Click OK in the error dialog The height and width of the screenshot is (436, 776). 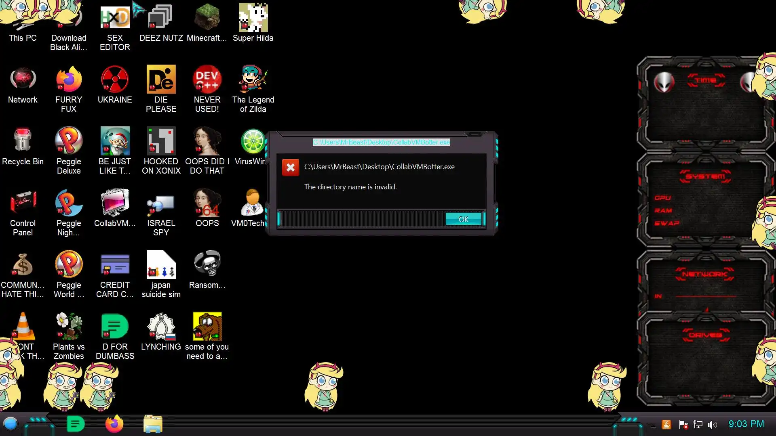click(x=463, y=219)
